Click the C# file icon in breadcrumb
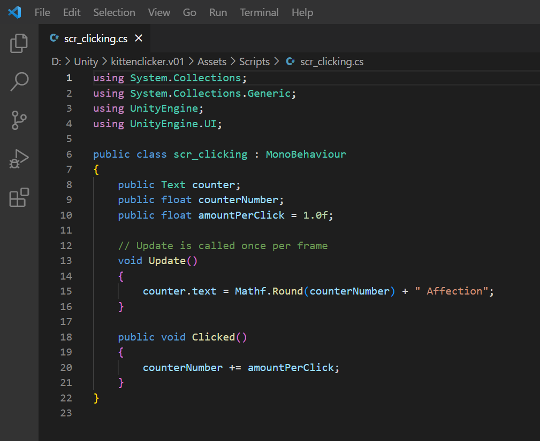This screenshot has height=441, width=540. tap(291, 61)
